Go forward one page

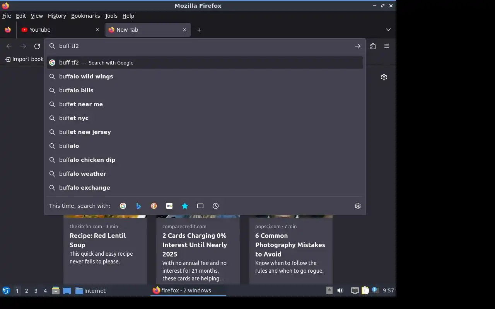23,46
